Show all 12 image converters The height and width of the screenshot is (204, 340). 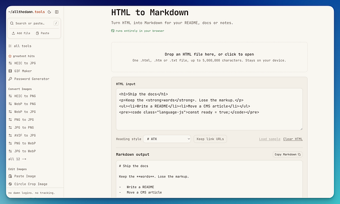(17, 159)
